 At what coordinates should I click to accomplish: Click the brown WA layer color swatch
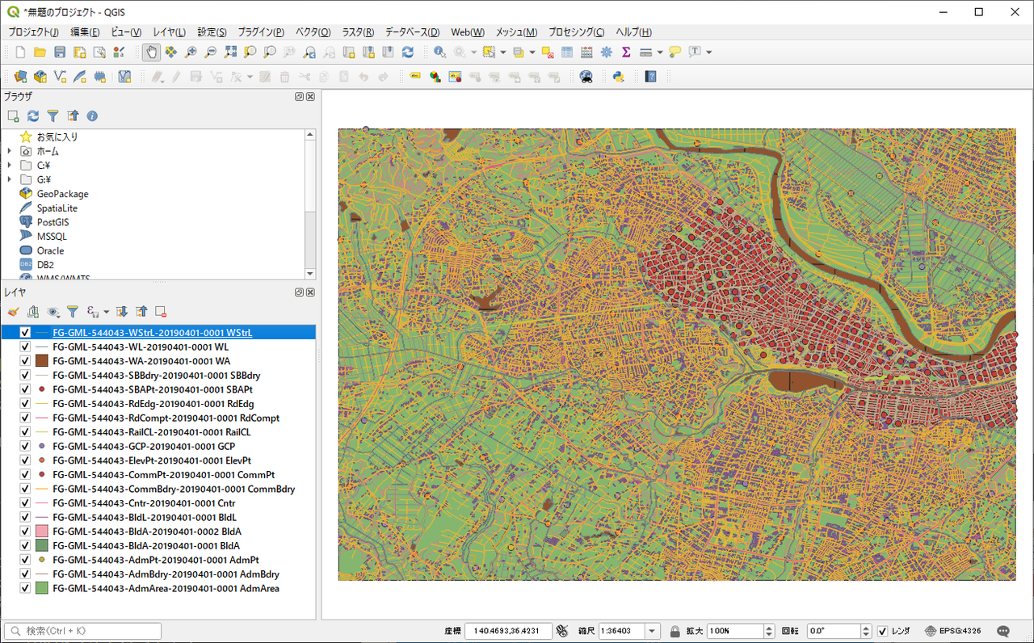coord(43,361)
